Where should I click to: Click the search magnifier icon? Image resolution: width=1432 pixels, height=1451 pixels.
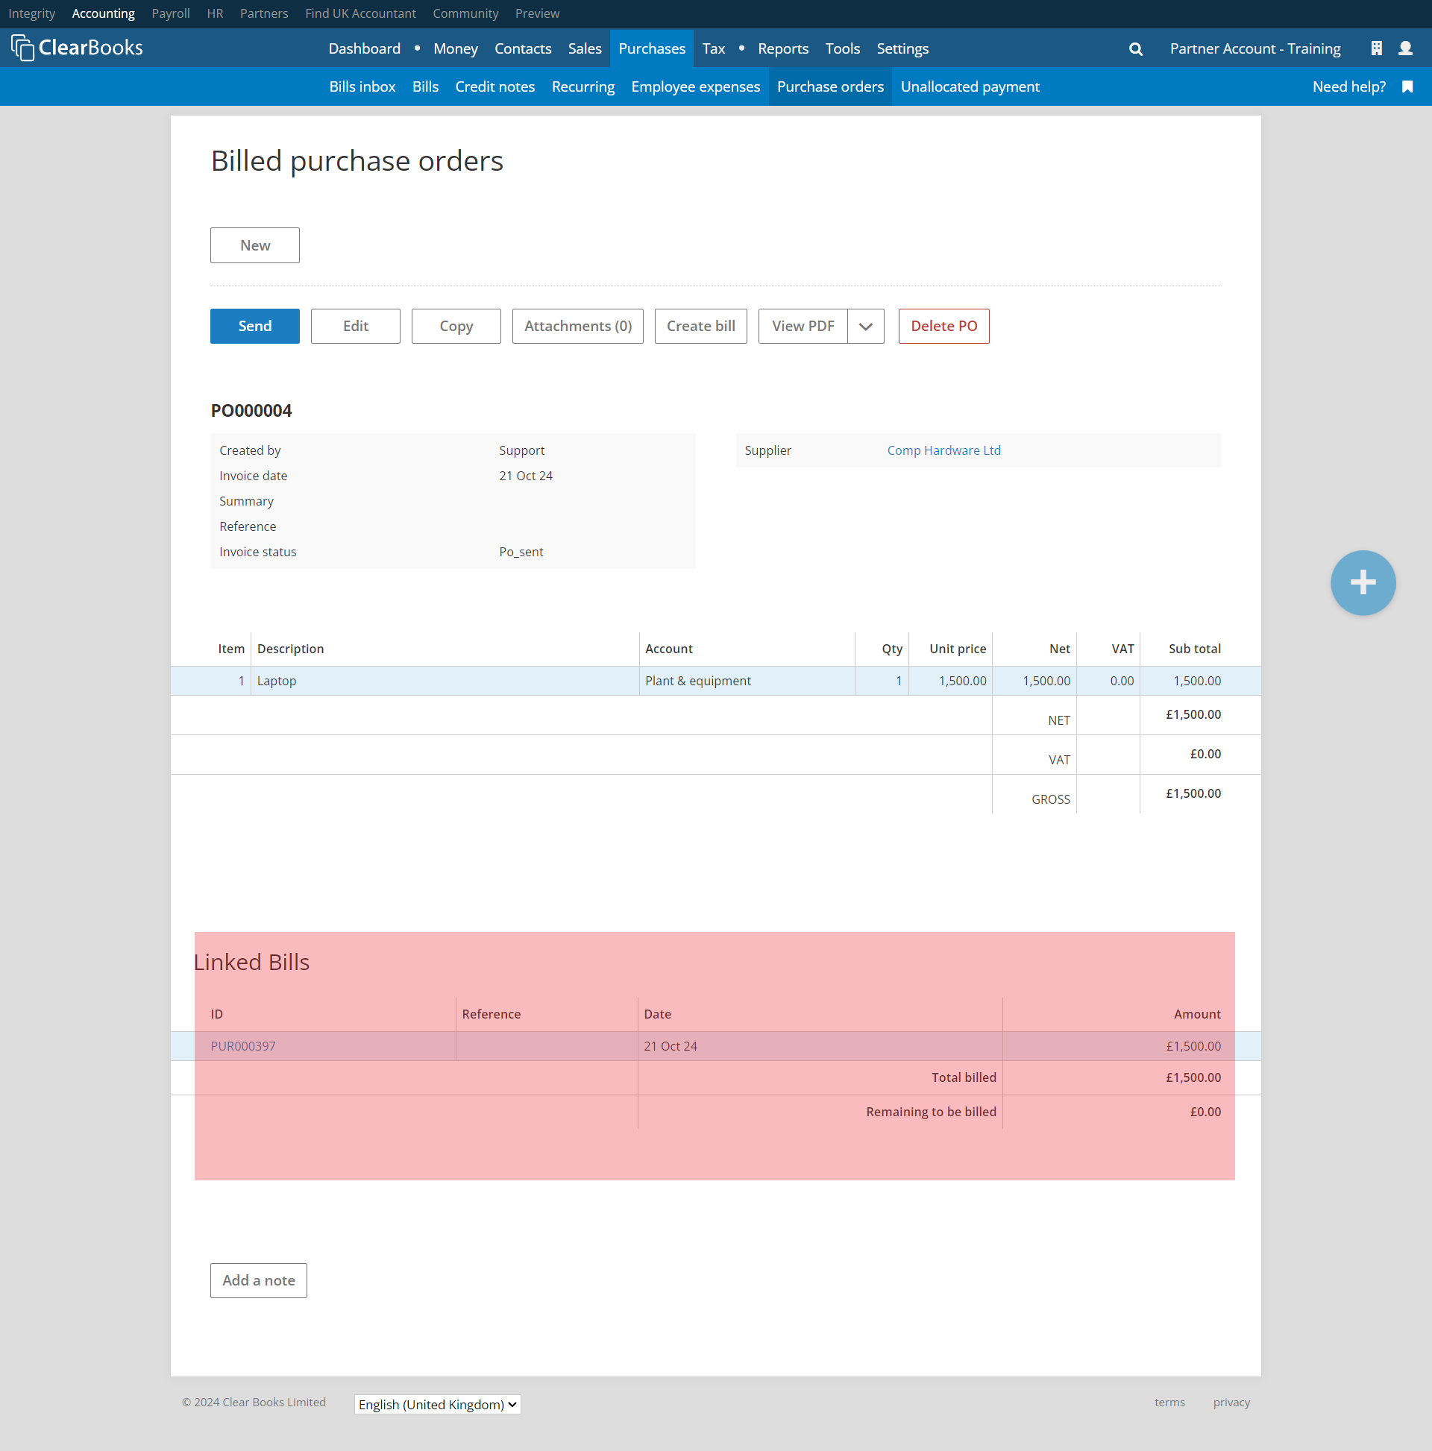coord(1135,48)
